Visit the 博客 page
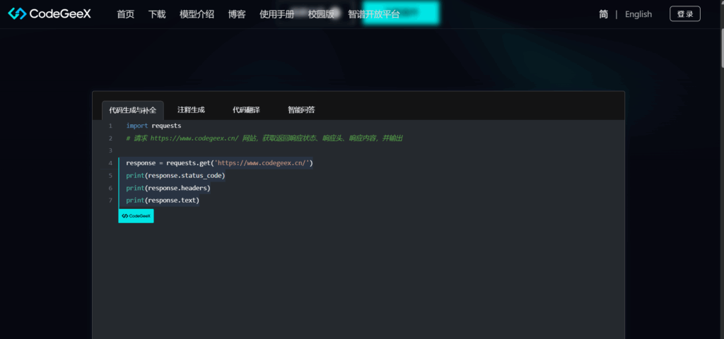Viewport: 724px width, 339px height. pos(237,14)
